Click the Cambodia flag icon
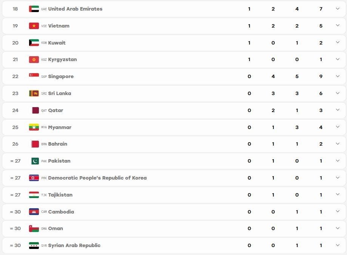Image resolution: width=347 pixels, height=255 pixels. pos(34,212)
